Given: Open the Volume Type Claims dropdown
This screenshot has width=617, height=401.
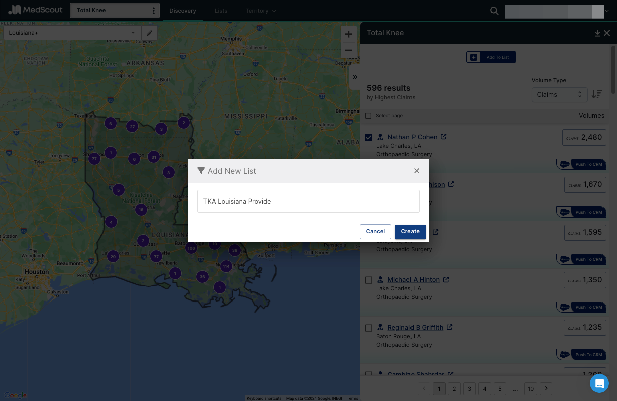Looking at the screenshot, I should (559, 94).
